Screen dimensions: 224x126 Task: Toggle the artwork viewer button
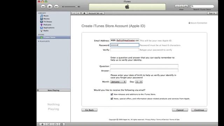62,124
